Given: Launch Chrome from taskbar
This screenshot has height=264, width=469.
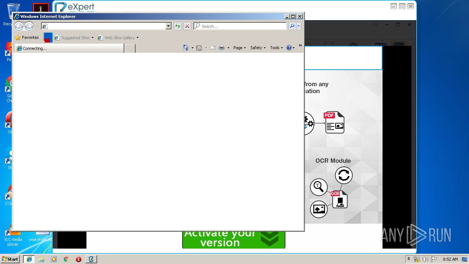Looking at the screenshot, I should [x=66, y=259].
